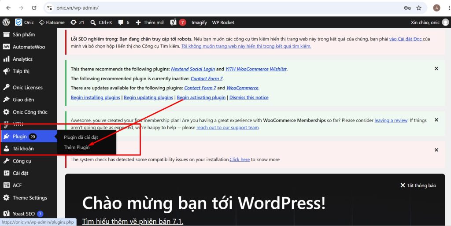Open Click here in system check notice
Viewport: 451px width, 226px height.
click(x=240, y=159)
